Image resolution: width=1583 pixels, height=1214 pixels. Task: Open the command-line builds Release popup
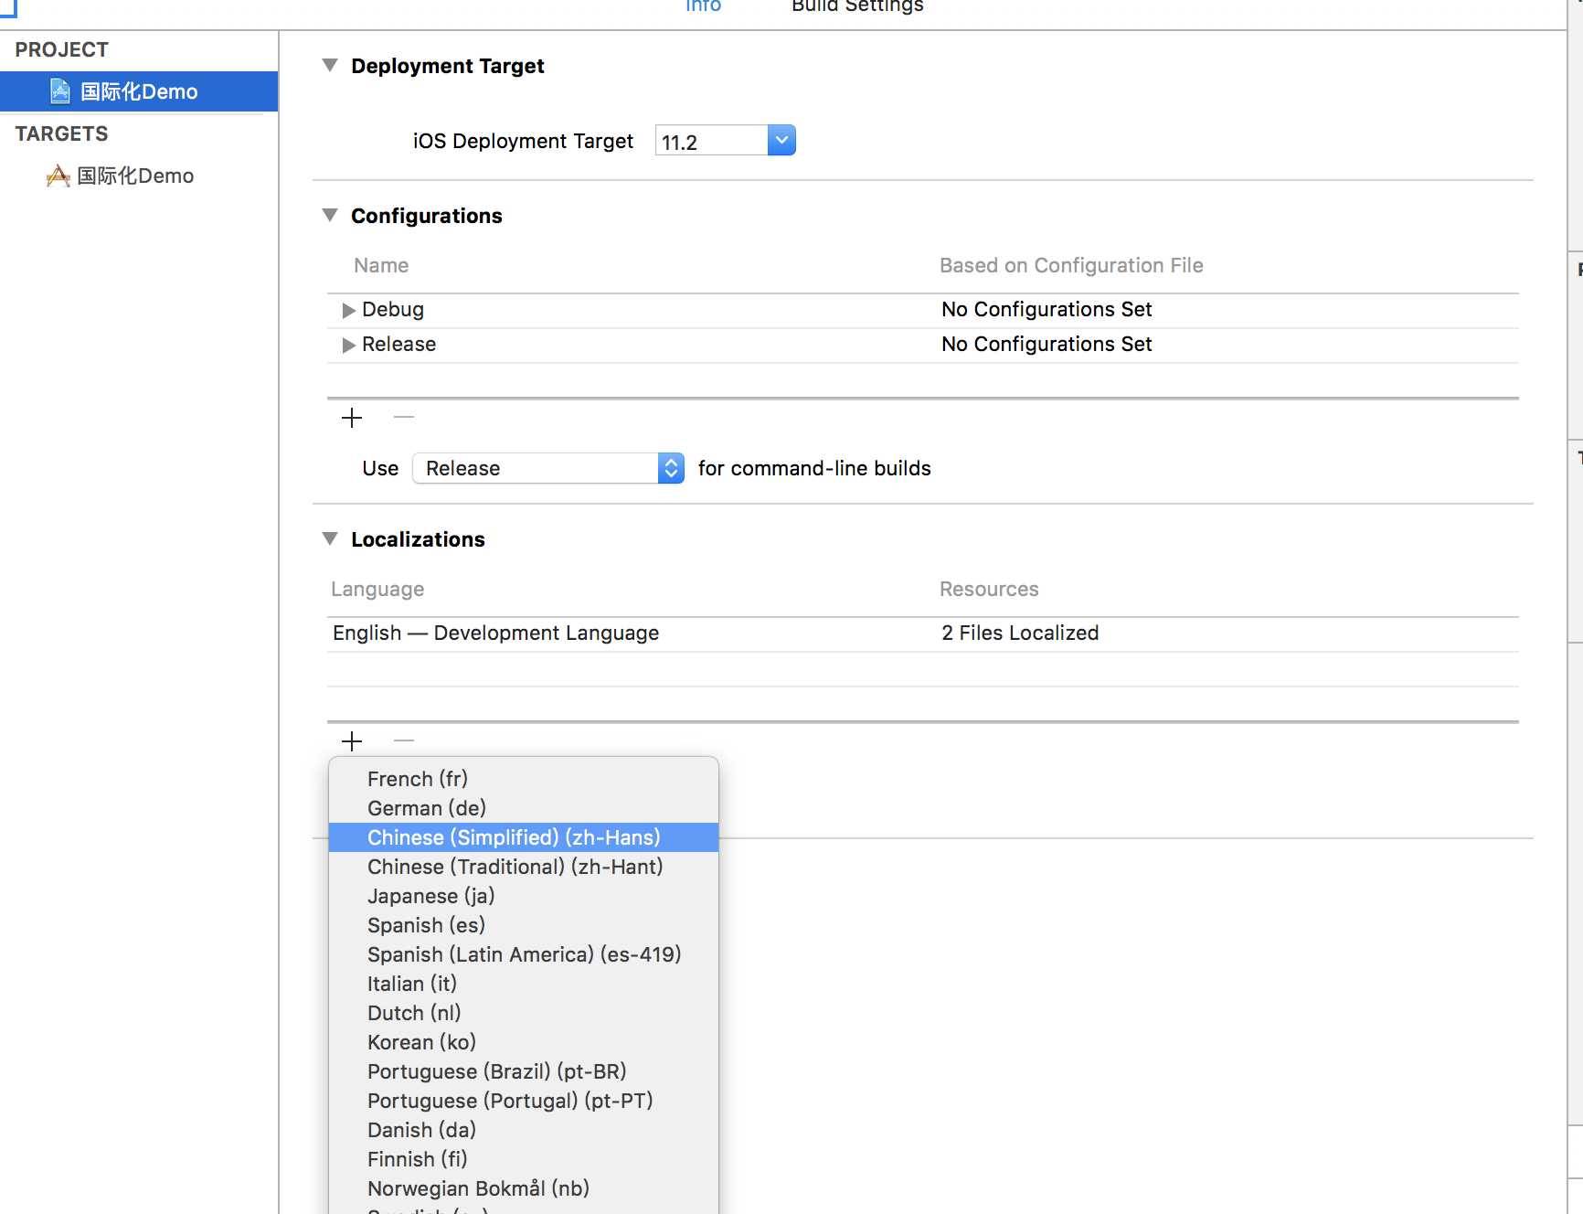tap(548, 468)
